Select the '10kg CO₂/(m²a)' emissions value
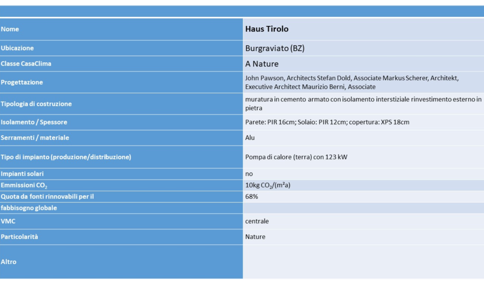 pos(268,185)
